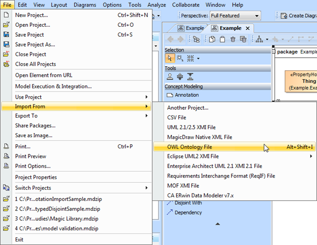Click the paste clipboard icon

pyautogui.click(x=222, y=39)
